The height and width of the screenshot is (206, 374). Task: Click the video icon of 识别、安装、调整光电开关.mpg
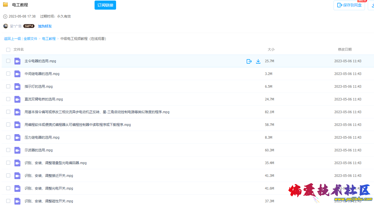pos(17,188)
